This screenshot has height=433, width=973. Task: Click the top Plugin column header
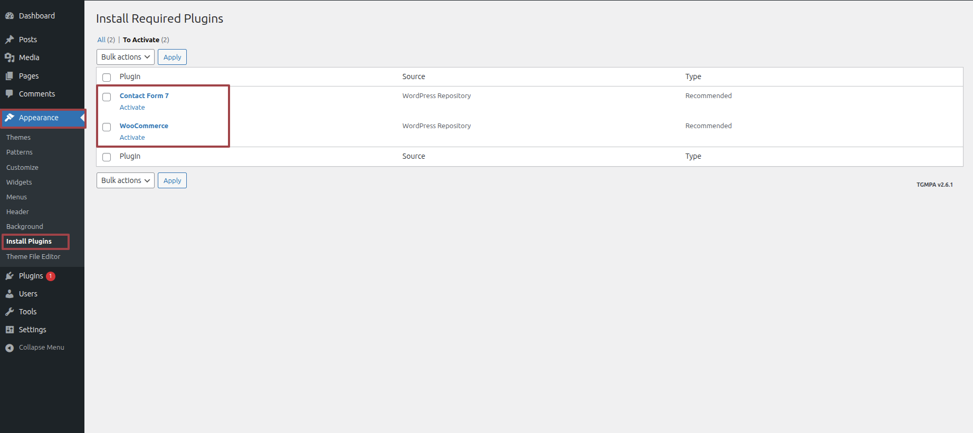(x=130, y=76)
